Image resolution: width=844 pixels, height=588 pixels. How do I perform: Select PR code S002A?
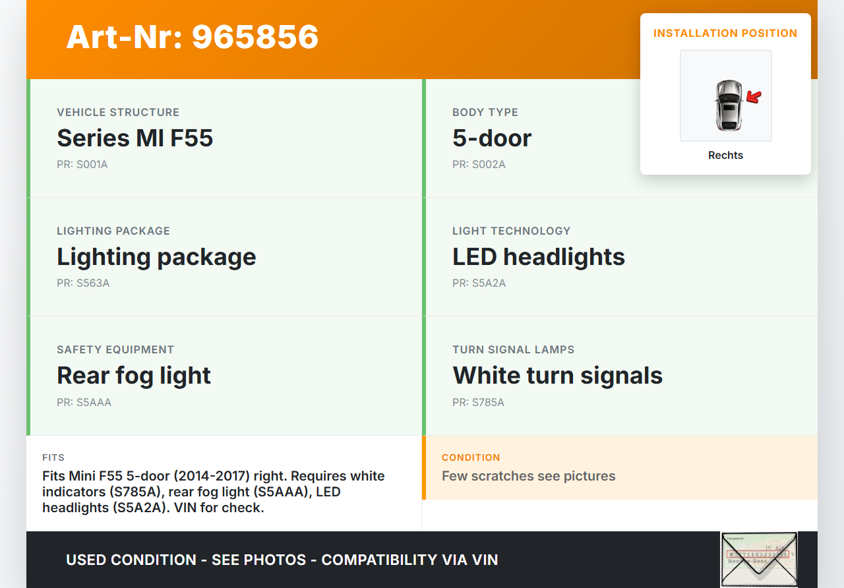tap(479, 165)
